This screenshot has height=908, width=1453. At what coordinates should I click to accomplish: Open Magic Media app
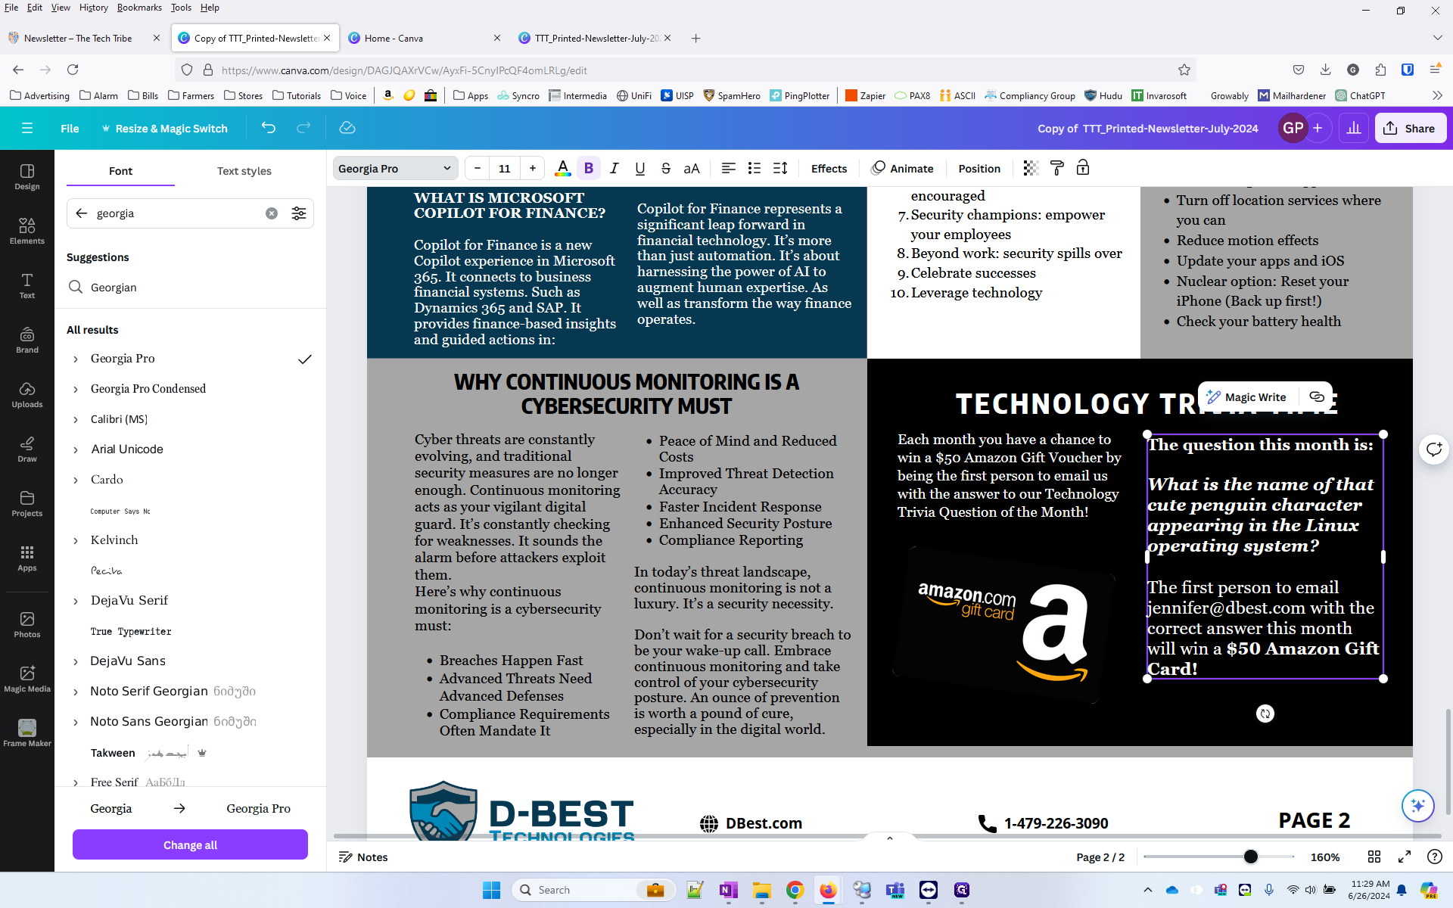coord(27,679)
